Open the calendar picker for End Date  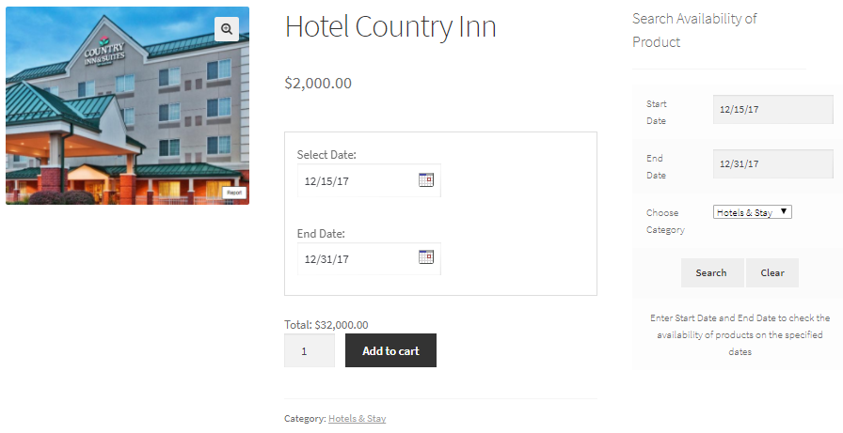426,257
